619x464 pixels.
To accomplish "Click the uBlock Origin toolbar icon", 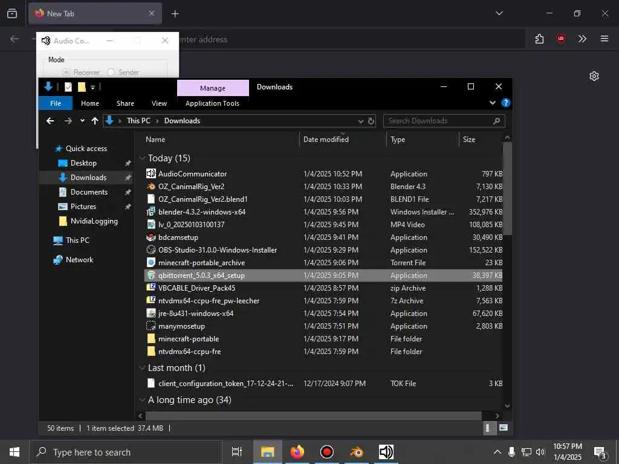I will coord(560,39).
